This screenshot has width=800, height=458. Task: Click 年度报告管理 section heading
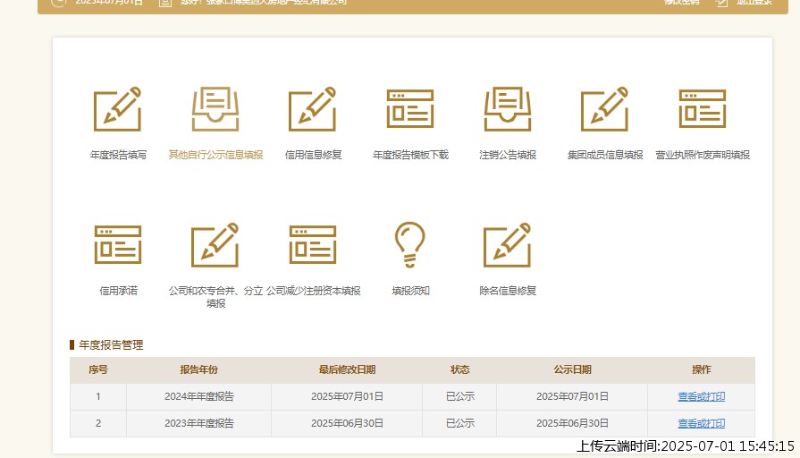pos(111,345)
